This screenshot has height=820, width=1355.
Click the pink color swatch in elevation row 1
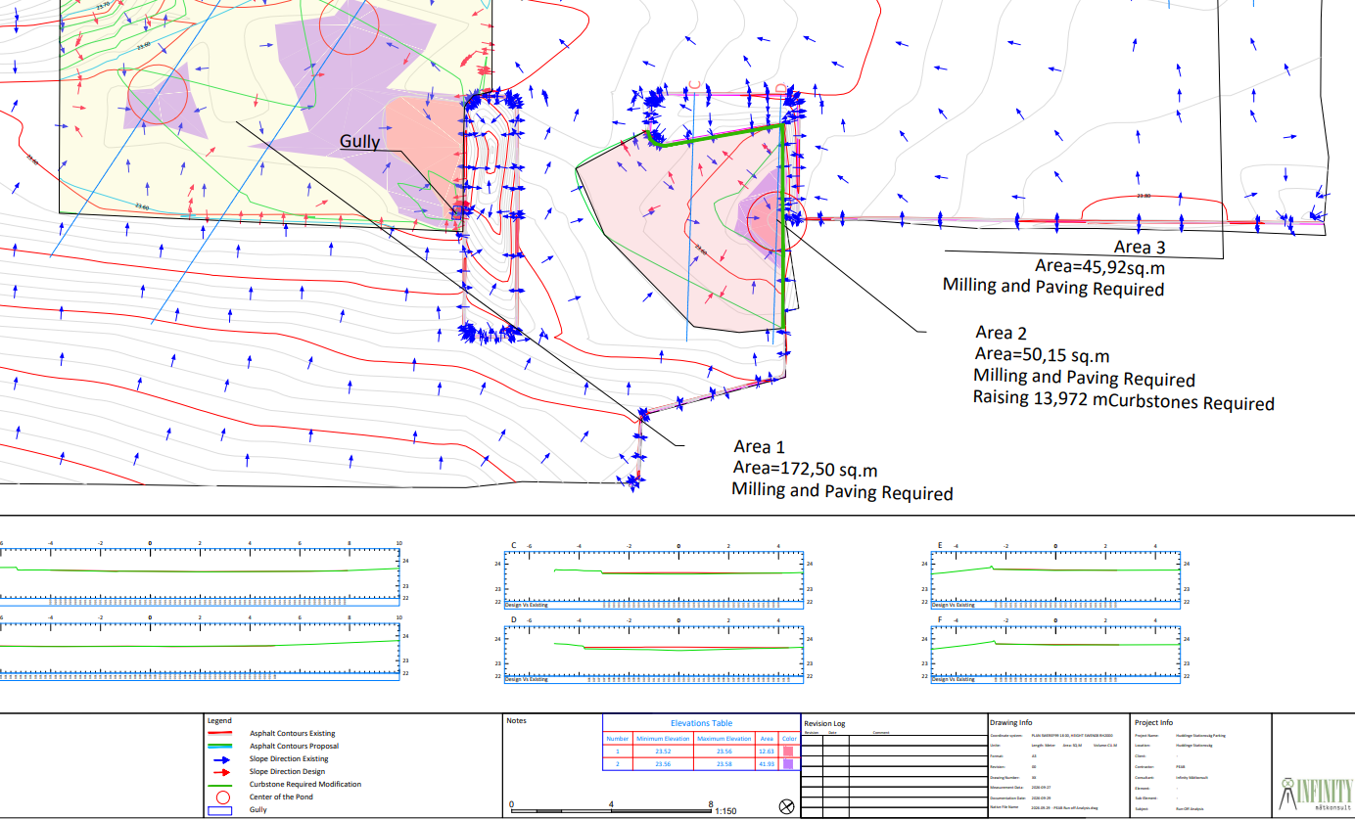point(790,751)
